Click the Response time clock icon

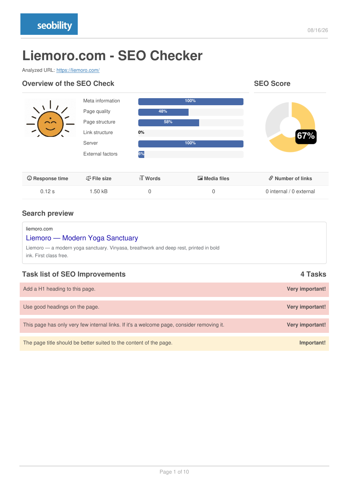[x=30, y=178]
